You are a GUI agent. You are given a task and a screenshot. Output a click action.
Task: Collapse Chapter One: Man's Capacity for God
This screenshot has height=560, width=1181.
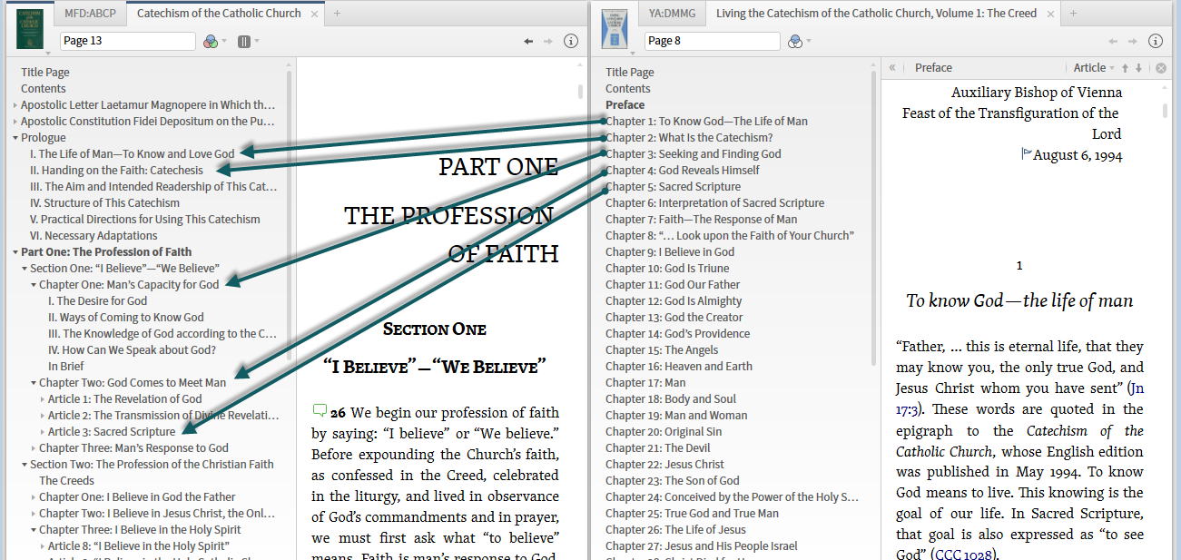(34, 285)
